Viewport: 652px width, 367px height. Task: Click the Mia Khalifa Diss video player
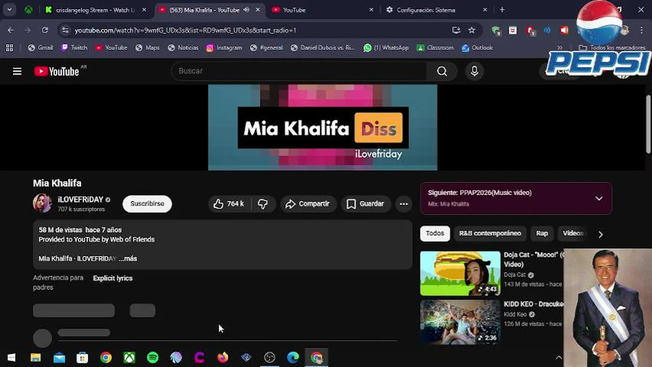(x=322, y=127)
